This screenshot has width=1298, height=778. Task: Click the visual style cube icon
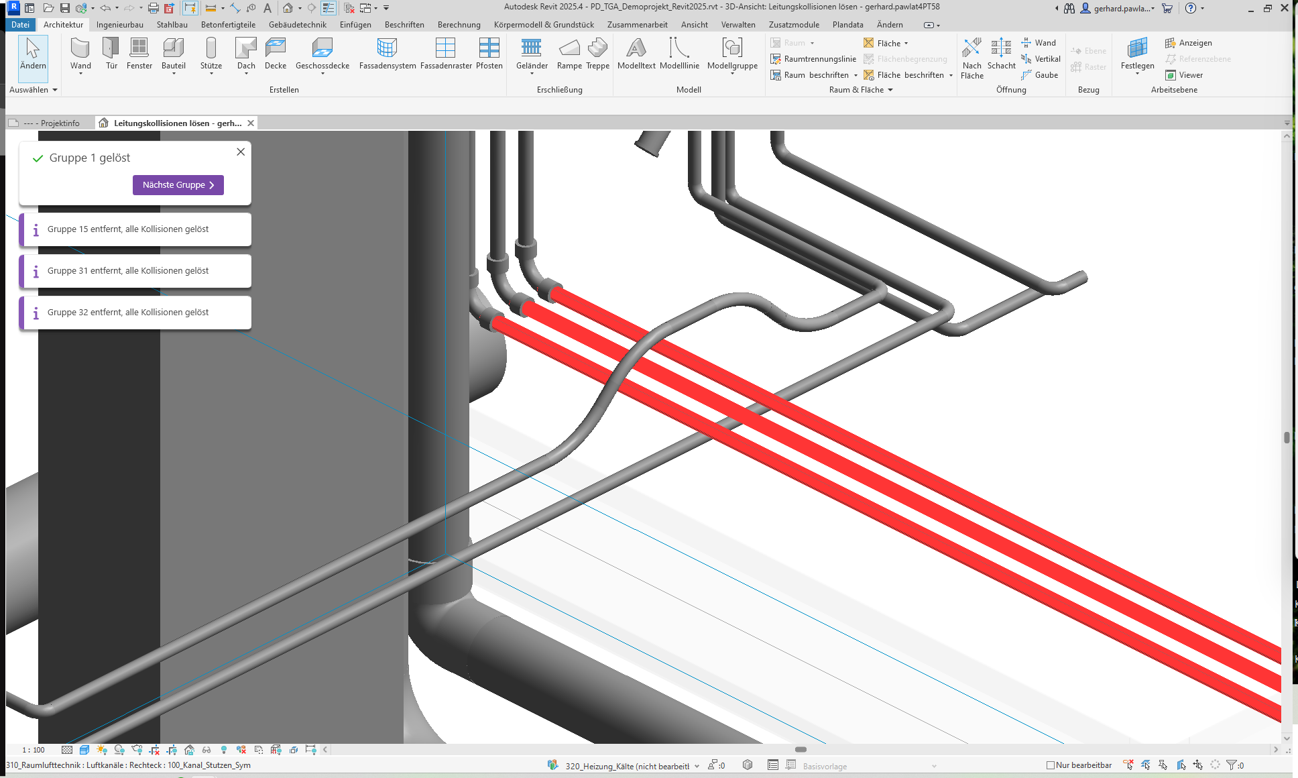84,750
